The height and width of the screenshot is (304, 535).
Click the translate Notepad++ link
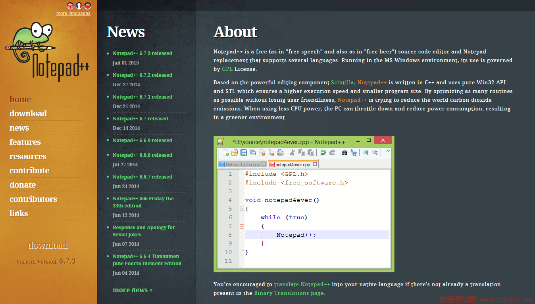tap(302, 285)
